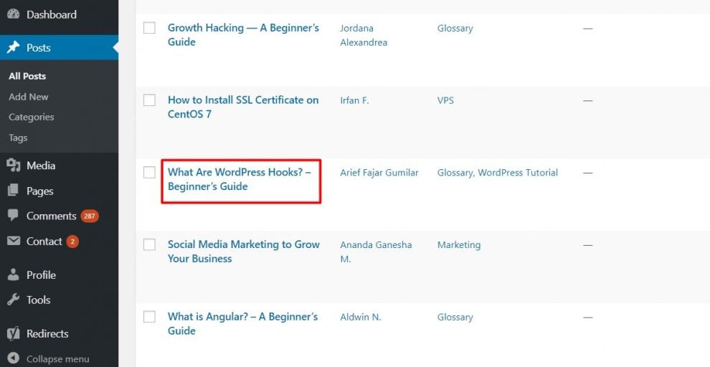Screen dimensions: 710x367
Task: Click the Dashboard gauge icon
Action: tap(14, 14)
